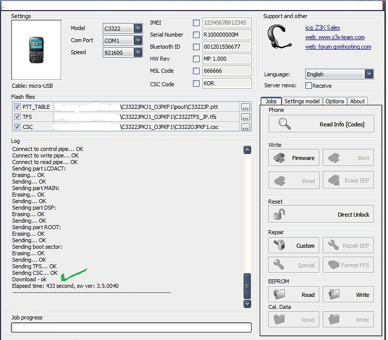Click the EEPROM Read folder icon

pyautogui.click(x=279, y=294)
